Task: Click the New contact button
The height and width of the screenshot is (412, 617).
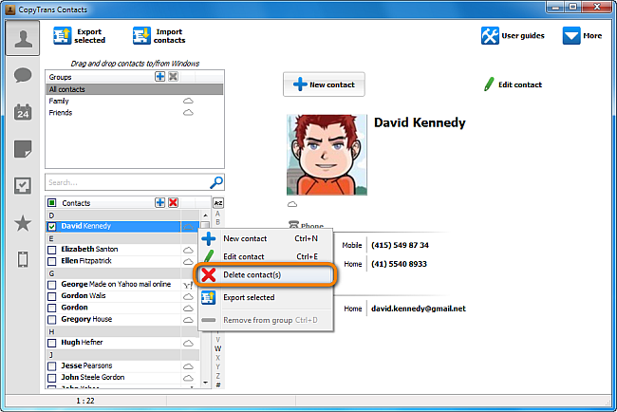Action: coord(324,84)
